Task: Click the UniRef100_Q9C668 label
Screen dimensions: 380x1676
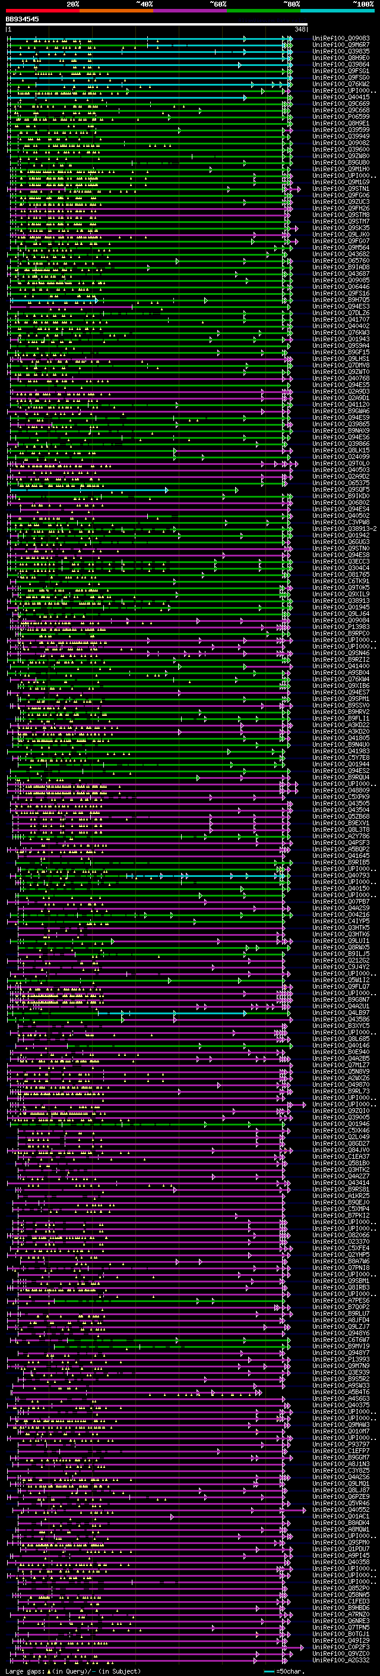Action: click(x=341, y=110)
